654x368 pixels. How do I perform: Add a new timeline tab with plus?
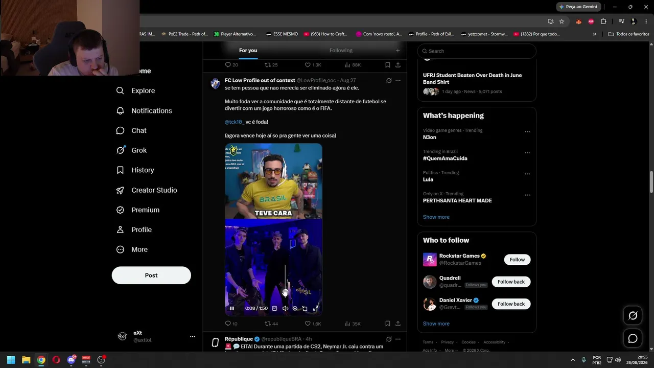398,51
